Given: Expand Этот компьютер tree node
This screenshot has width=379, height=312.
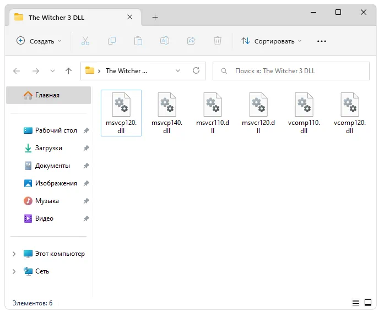Looking at the screenshot, I should click(14, 254).
